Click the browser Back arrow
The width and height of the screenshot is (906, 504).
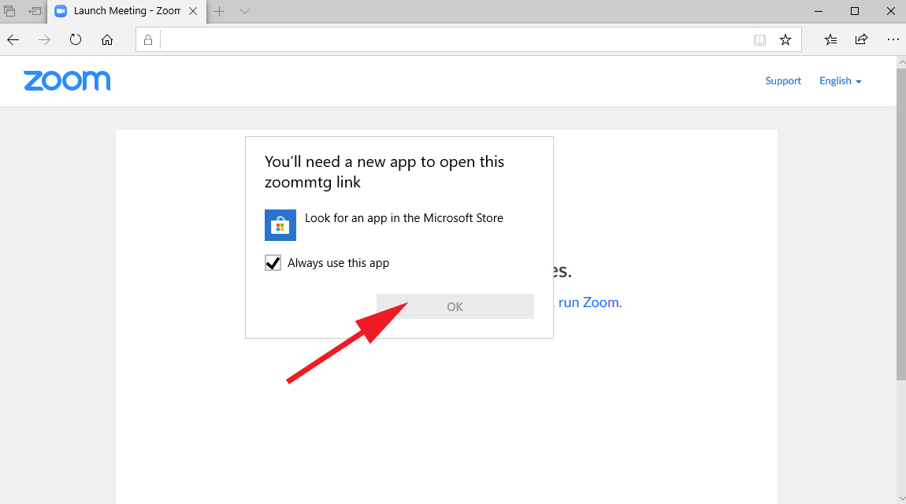(13, 40)
